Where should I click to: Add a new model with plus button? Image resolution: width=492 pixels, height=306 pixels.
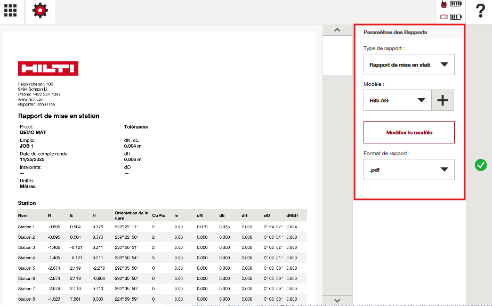[x=442, y=100]
